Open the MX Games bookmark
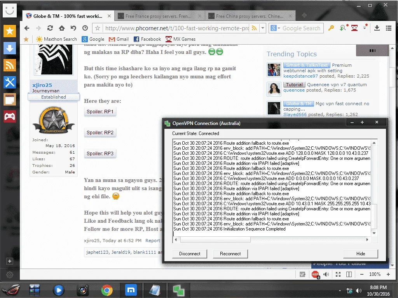Viewport: 398px width, 298px height. click(180, 39)
